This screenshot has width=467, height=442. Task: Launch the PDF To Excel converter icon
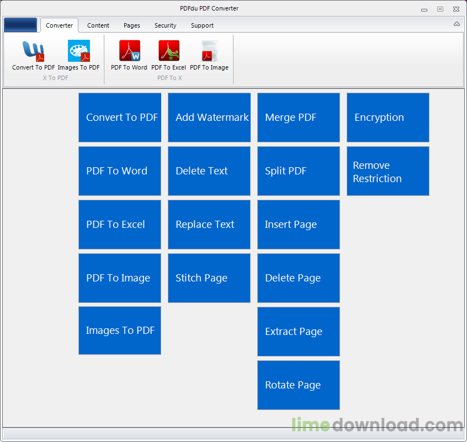tap(169, 55)
